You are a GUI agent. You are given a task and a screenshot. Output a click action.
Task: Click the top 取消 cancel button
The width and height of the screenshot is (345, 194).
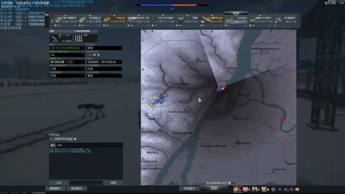pos(236,13)
